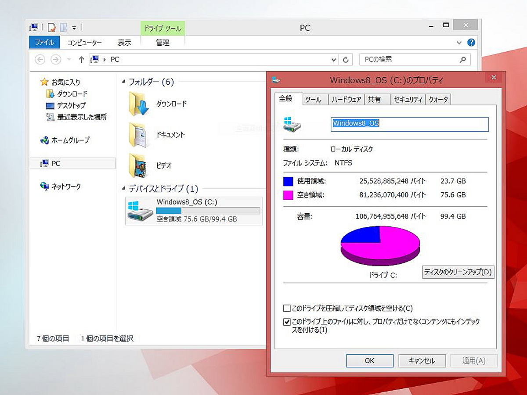Screen dimensions: 527x395
Task: Click the OK button
Action: (370, 361)
